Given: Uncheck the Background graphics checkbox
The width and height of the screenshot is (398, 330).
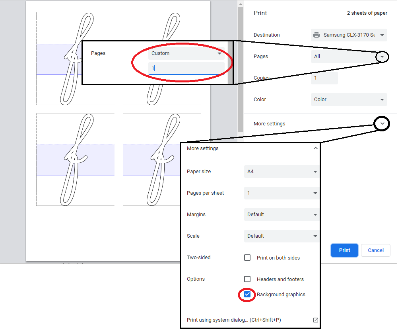Looking at the screenshot, I should [247, 295].
